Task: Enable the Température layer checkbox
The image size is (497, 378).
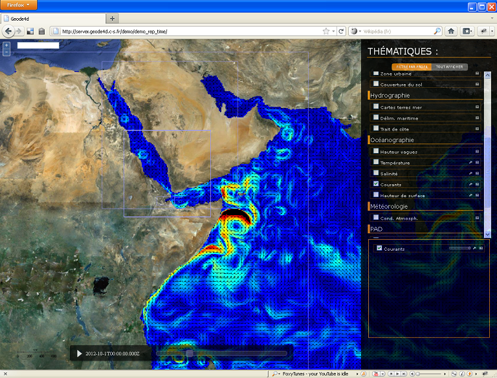Action: point(376,162)
